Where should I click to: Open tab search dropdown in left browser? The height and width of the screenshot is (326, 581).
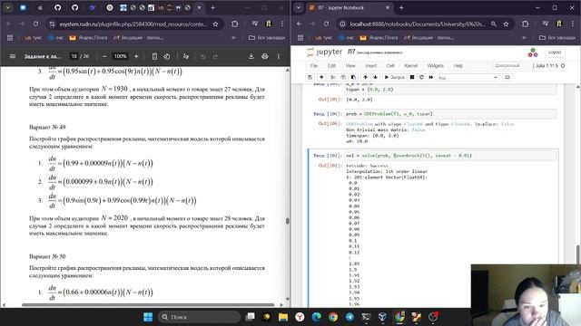(8, 7)
